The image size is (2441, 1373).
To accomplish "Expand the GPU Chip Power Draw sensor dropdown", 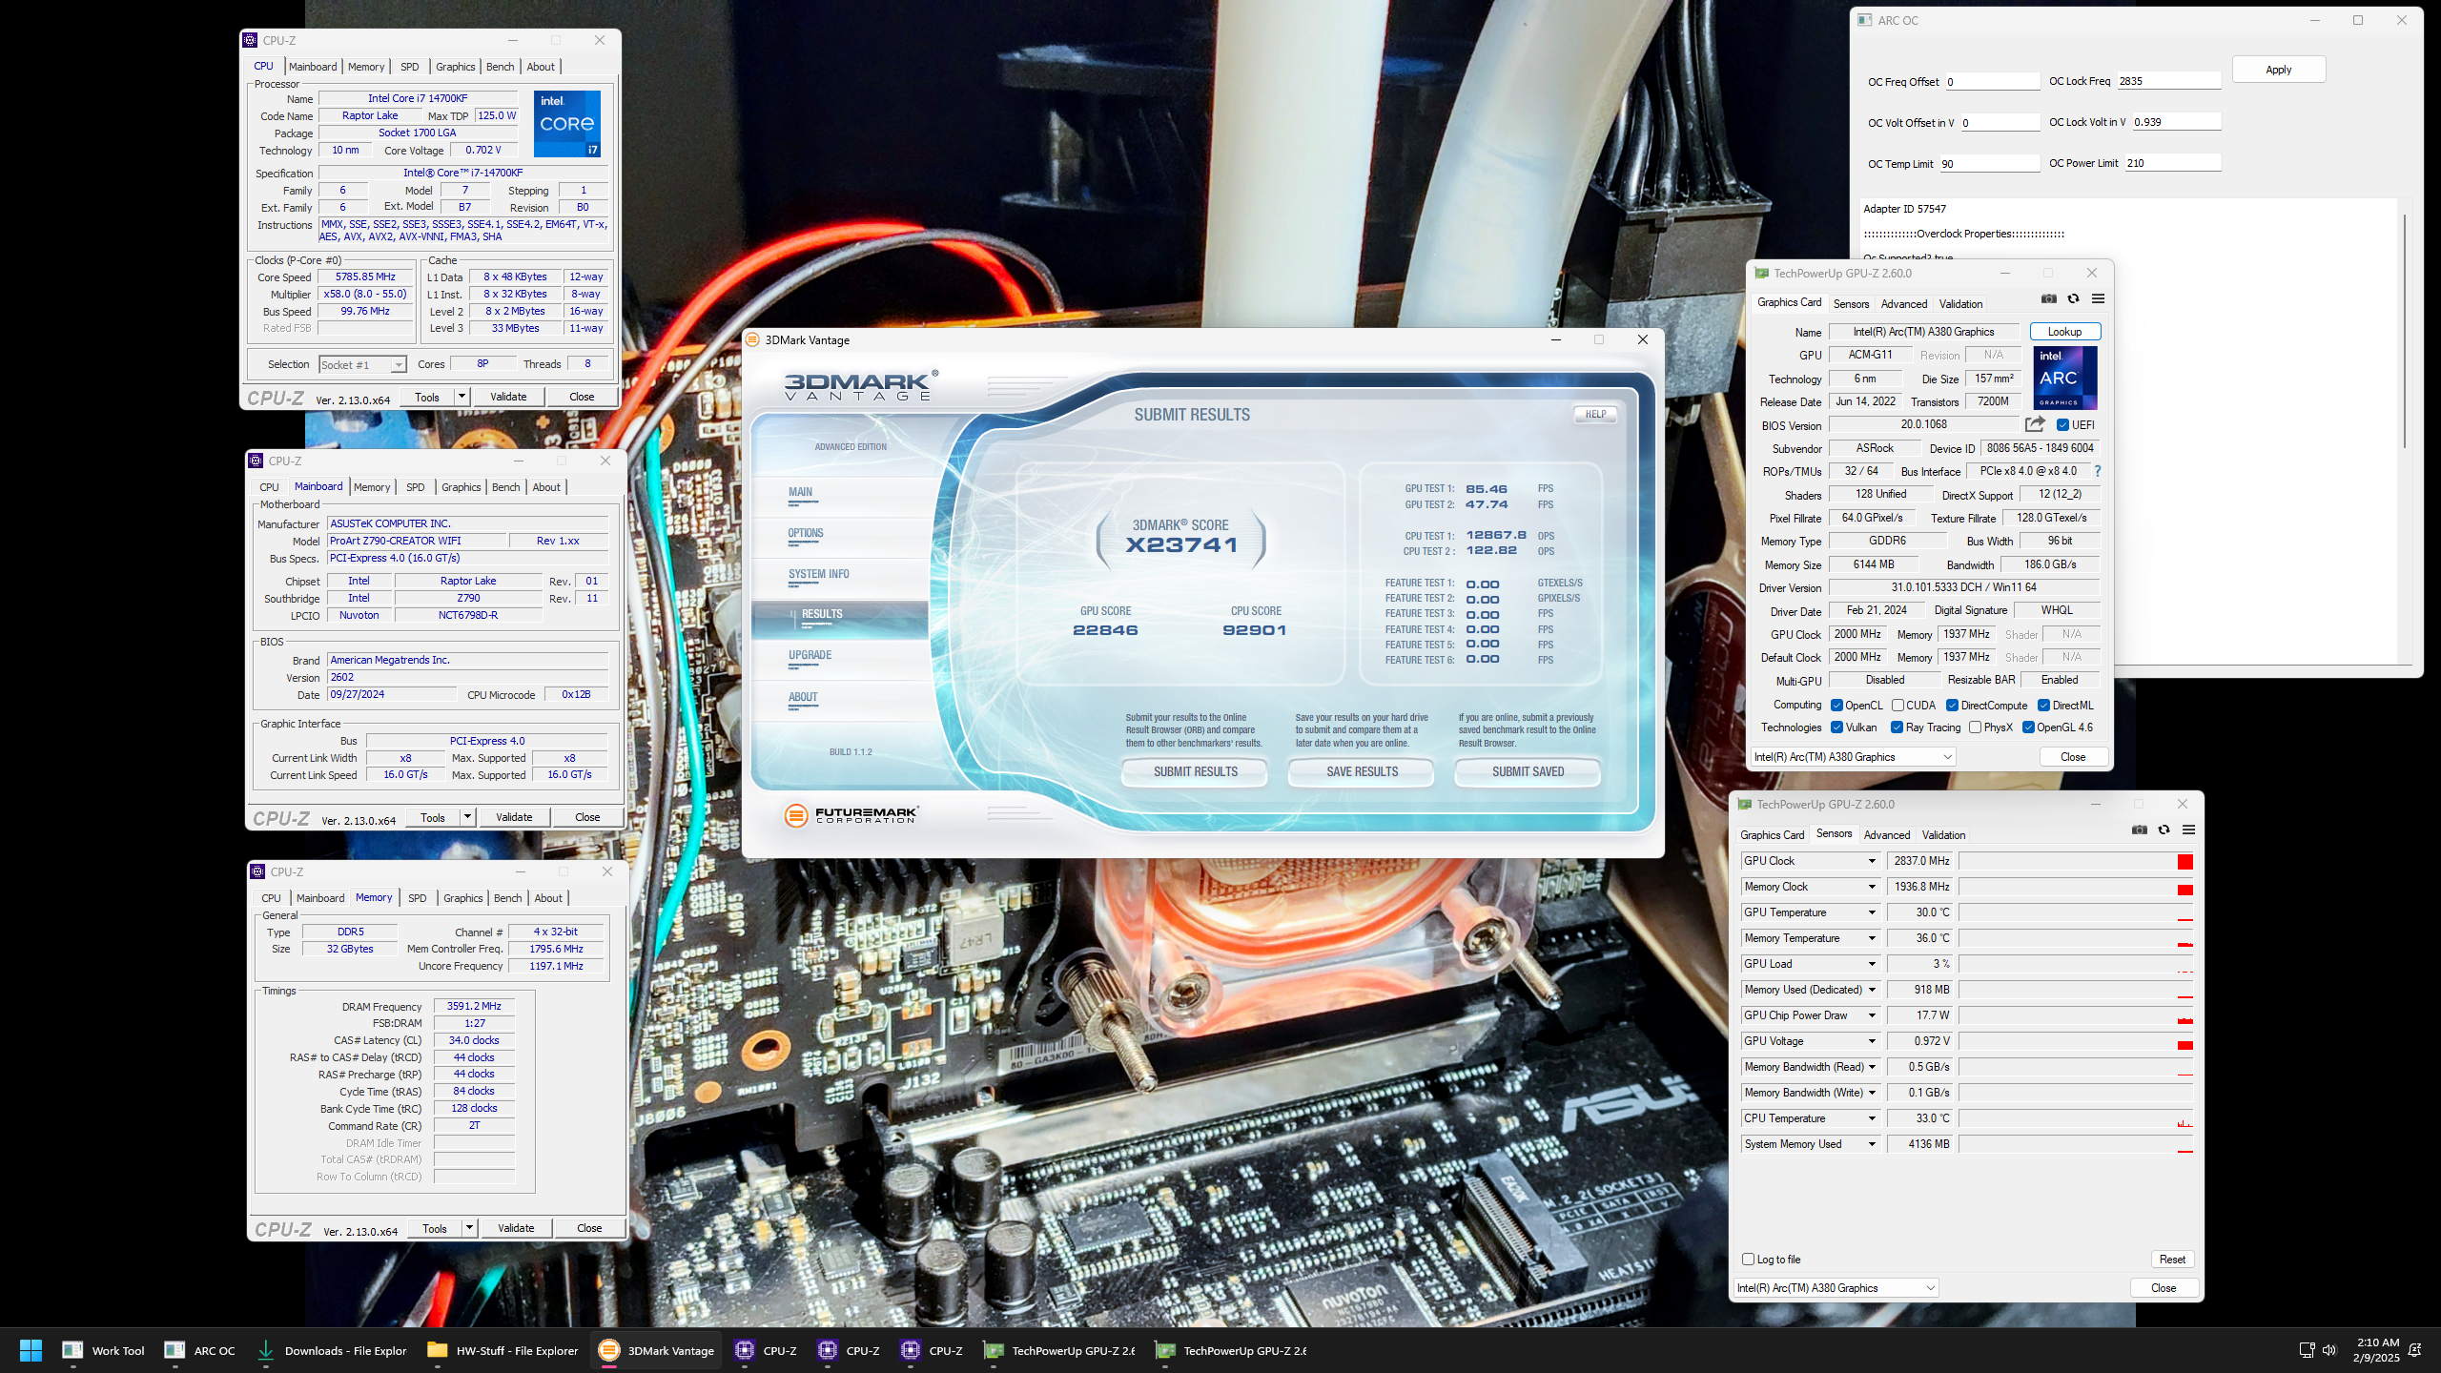I will click(1872, 1015).
